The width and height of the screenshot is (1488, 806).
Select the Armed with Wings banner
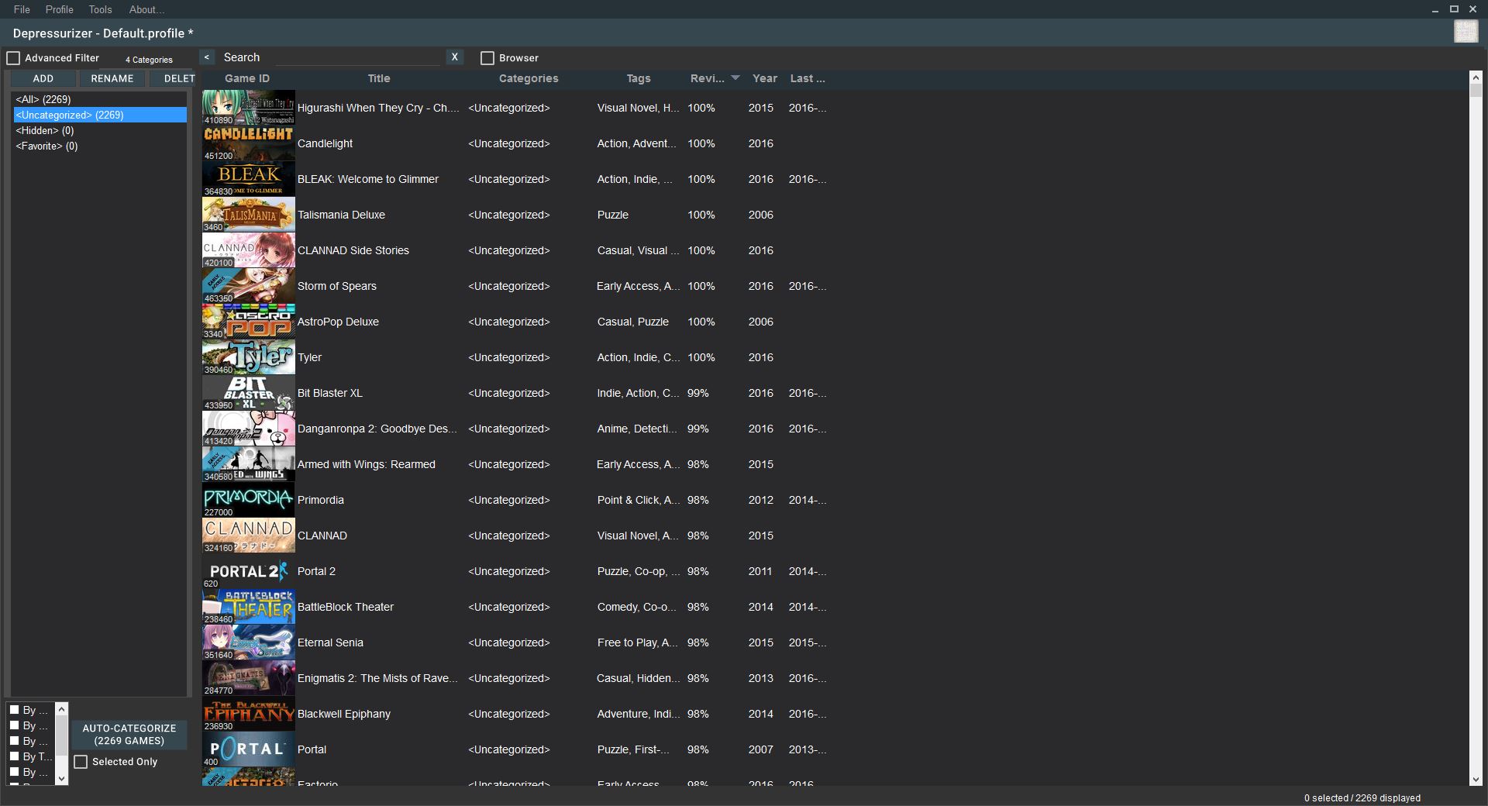(x=248, y=464)
